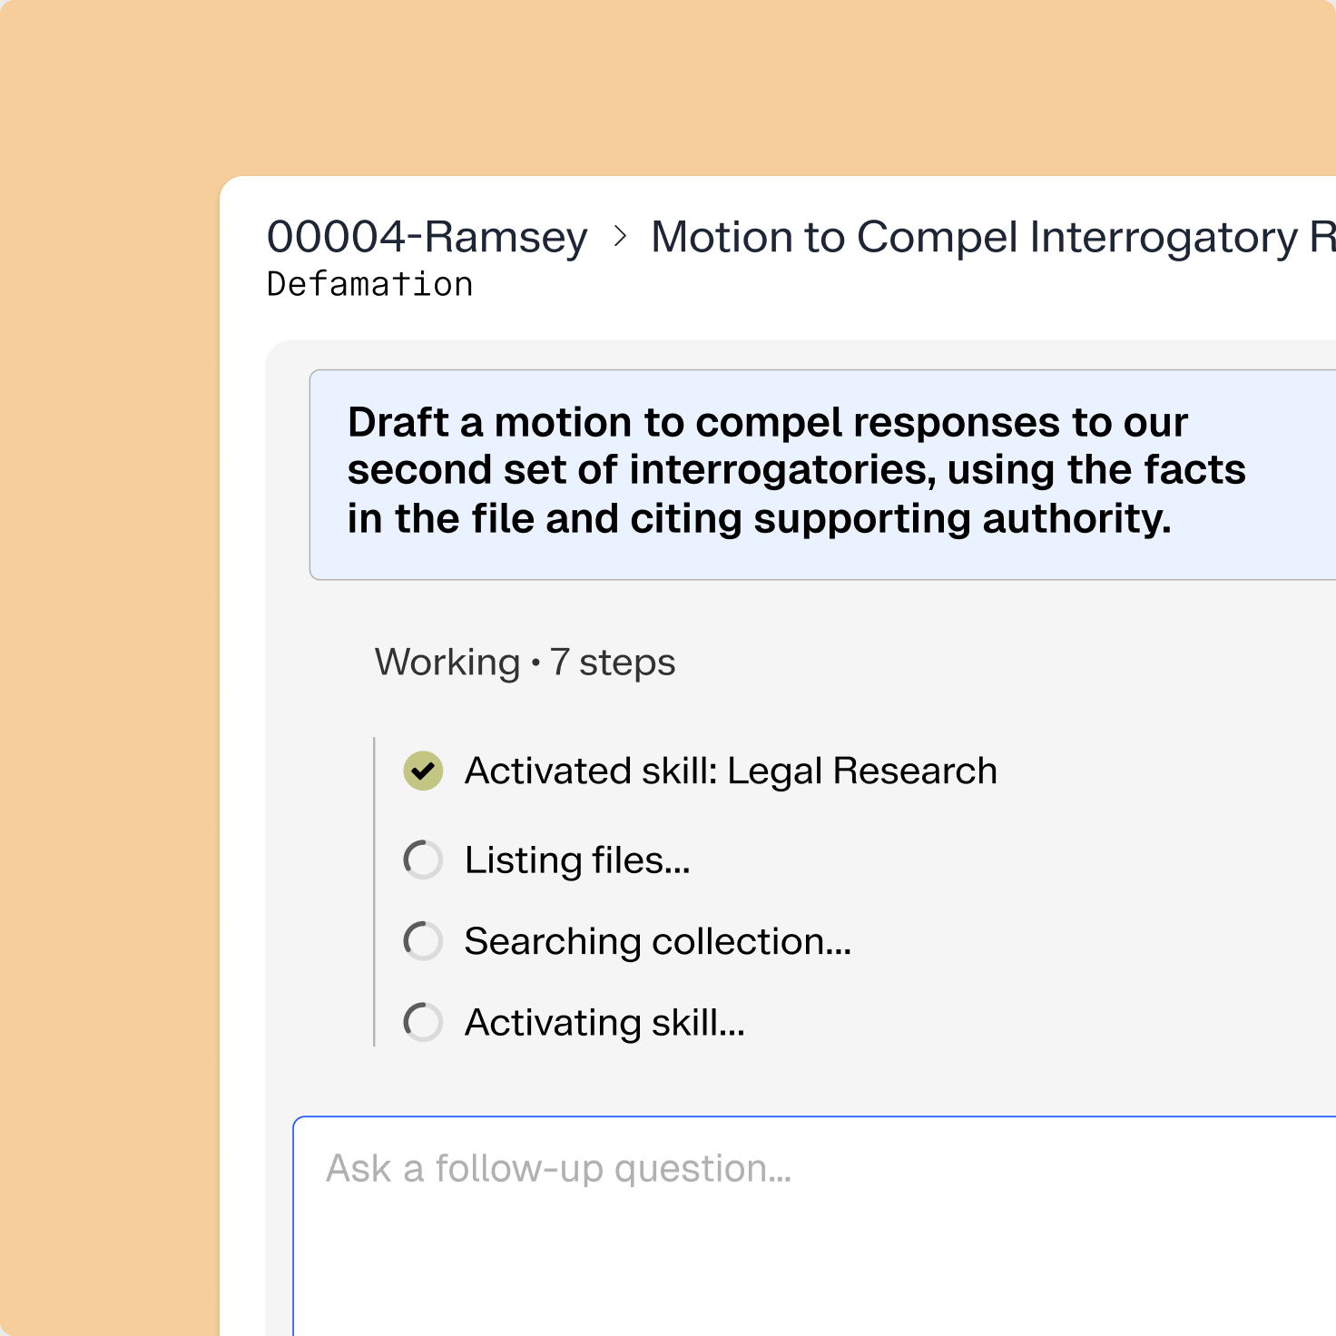Screen dimensions: 1336x1336
Task: Select Activated skill: Legal Research step
Action: 731,771
